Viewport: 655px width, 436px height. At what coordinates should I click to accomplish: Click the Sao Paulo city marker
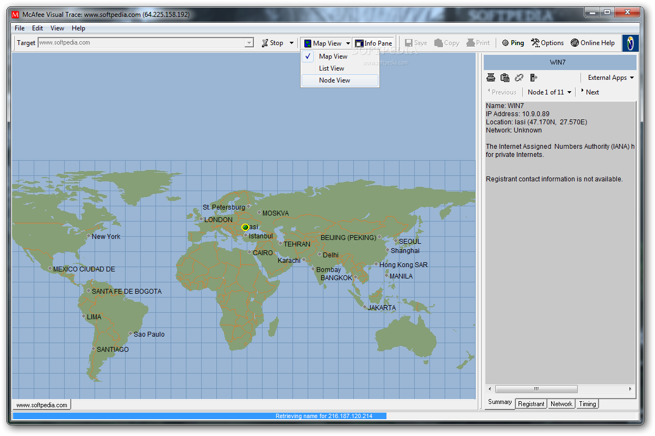[x=130, y=333]
